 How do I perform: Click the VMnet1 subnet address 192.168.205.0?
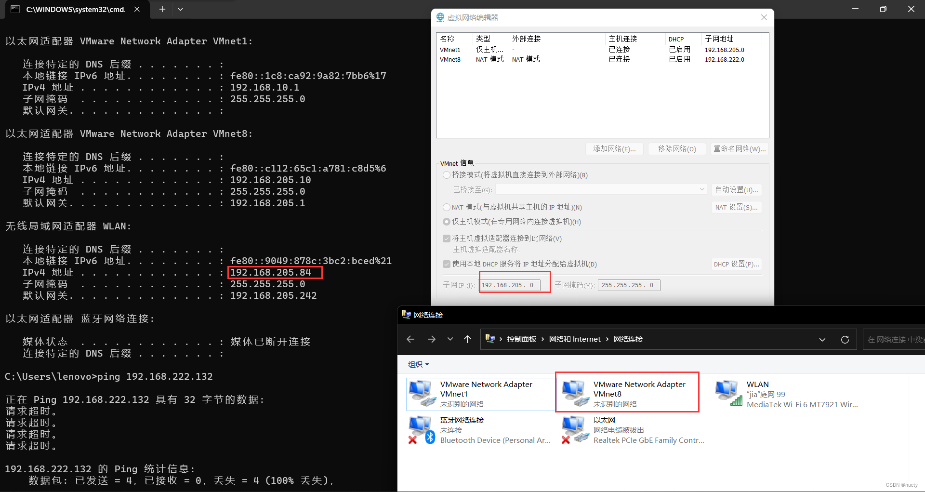pyautogui.click(x=724, y=50)
